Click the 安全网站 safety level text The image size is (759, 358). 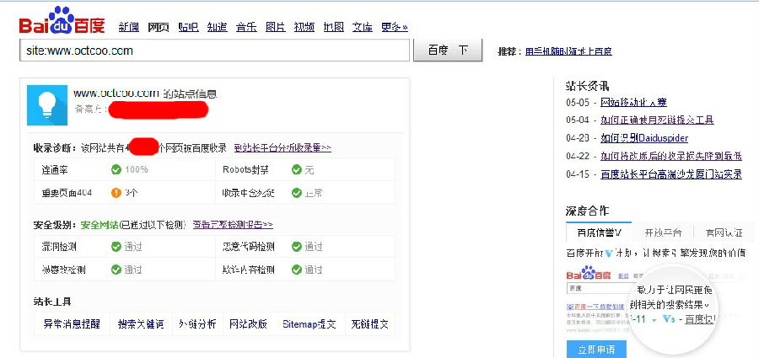pos(99,224)
